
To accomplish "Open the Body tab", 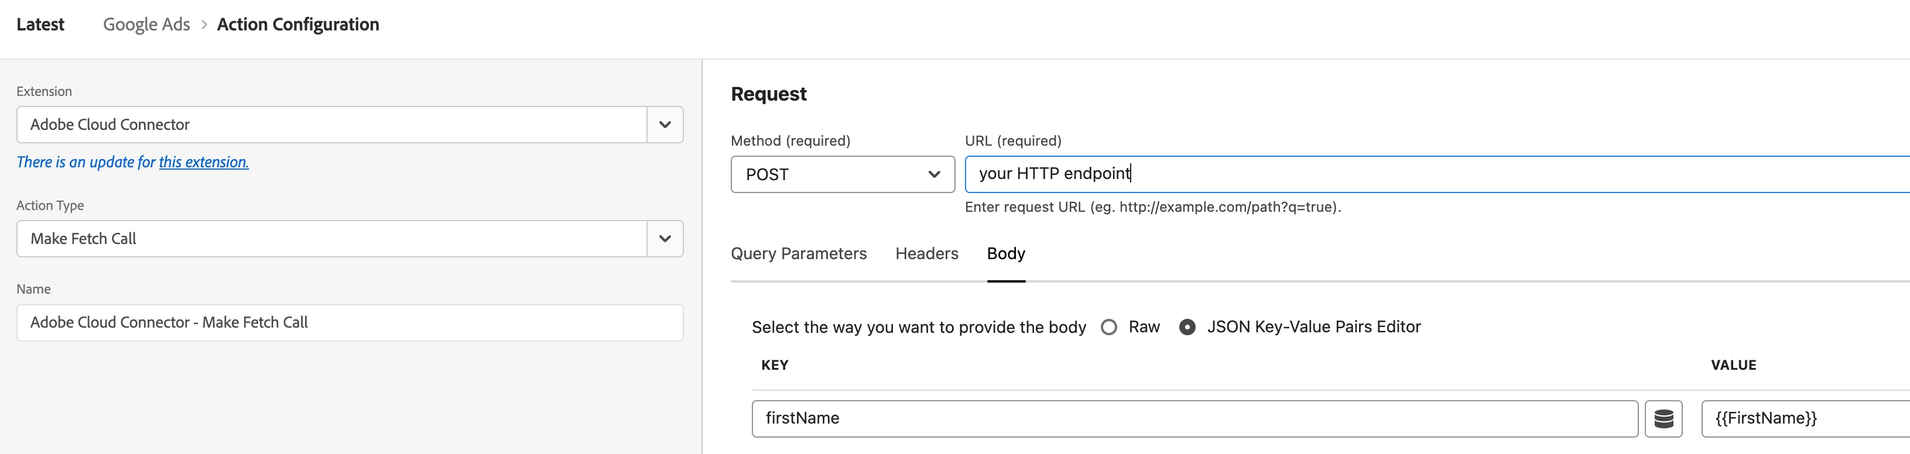I will 1005,253.
